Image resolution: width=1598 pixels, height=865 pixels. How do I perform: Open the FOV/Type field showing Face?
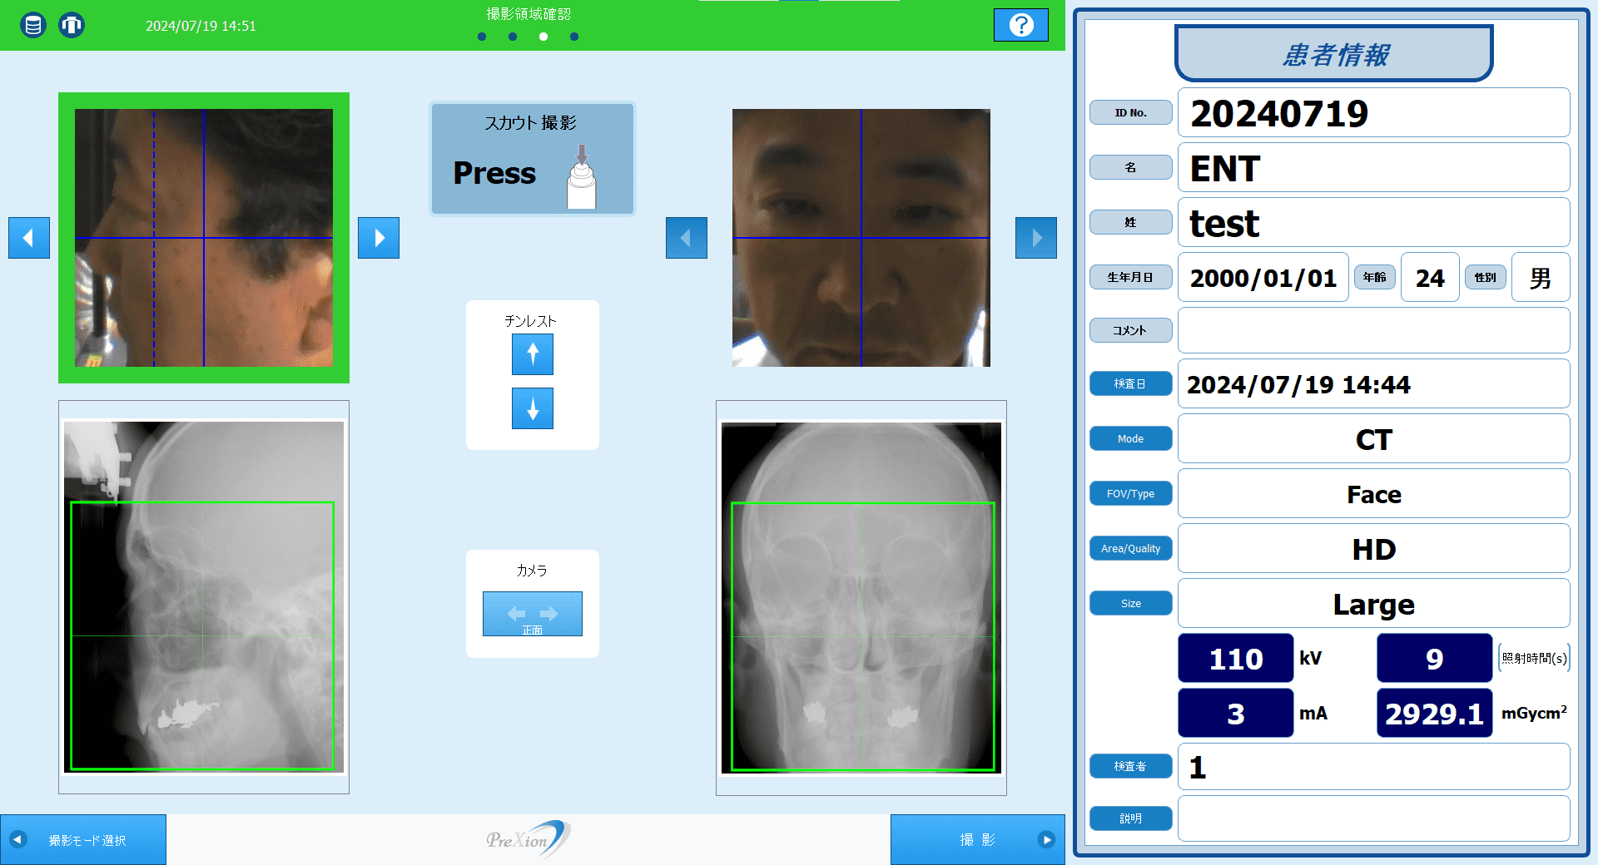coord(1373,494)
